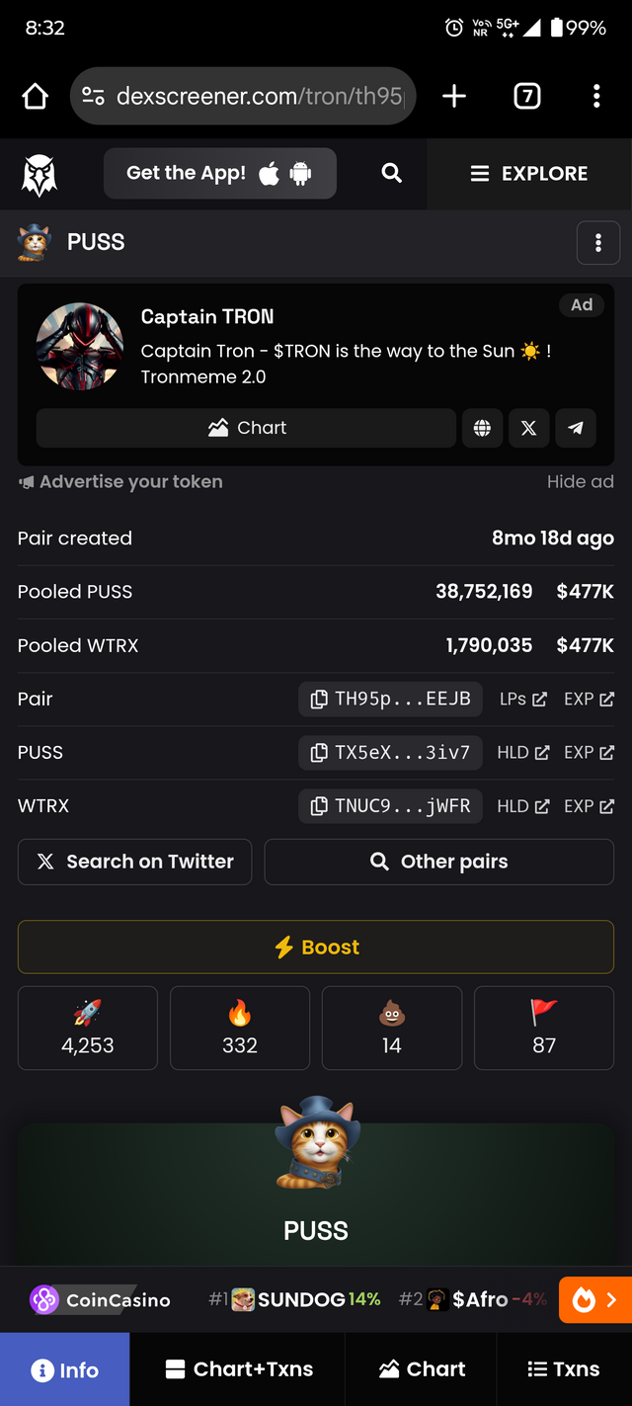The image size is (632, 1406).
Task: Open Captain TRON's Telegram icon
Action: coord(576,428)
